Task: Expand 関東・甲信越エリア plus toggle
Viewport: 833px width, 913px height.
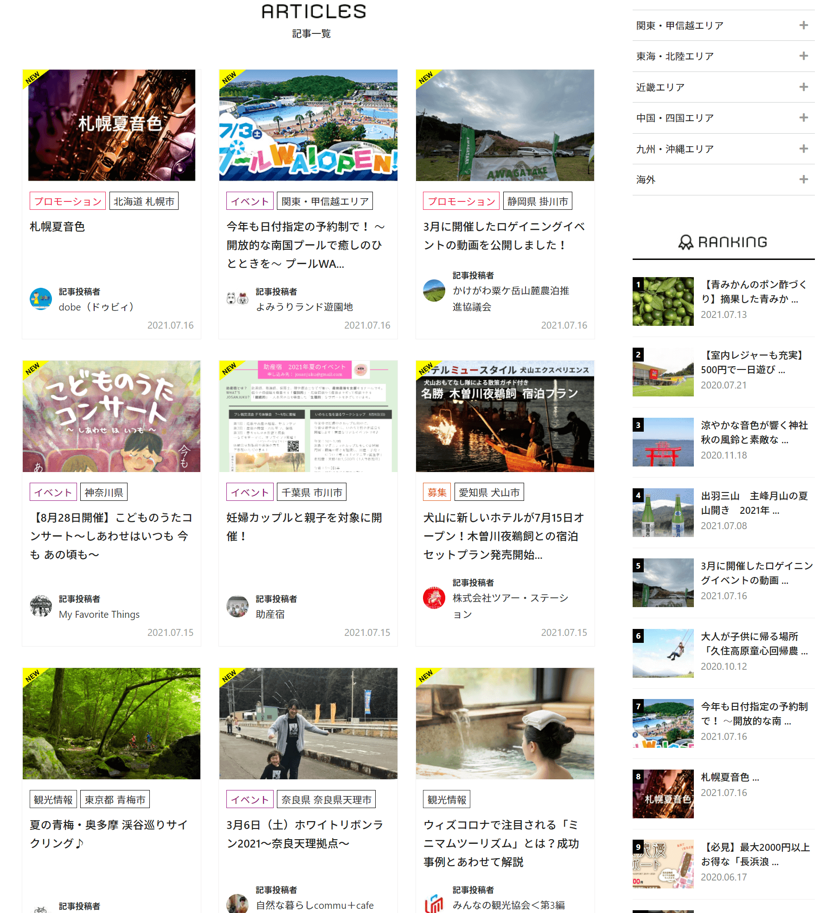Action: [x=803, y=26]
